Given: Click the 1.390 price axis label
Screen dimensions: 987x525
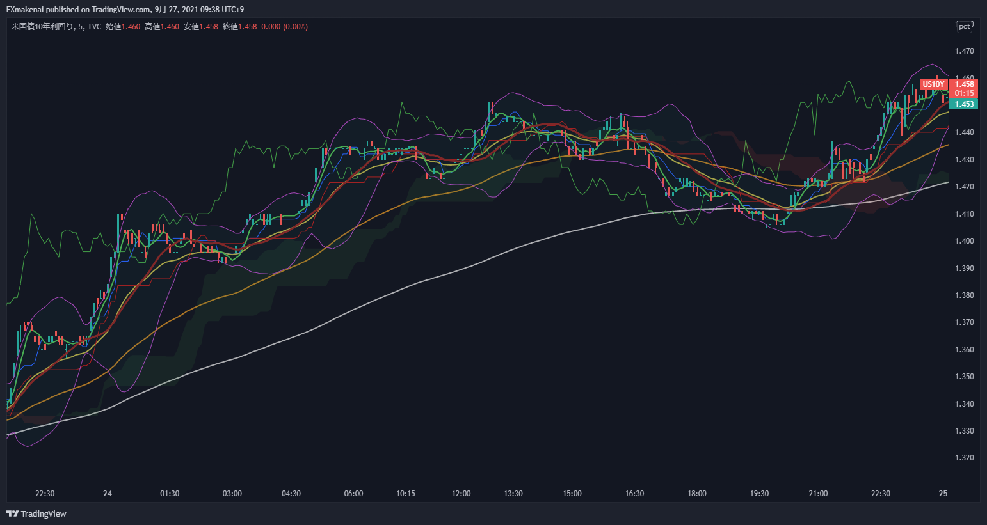Looking at the screenshot, I should (964, 269).
